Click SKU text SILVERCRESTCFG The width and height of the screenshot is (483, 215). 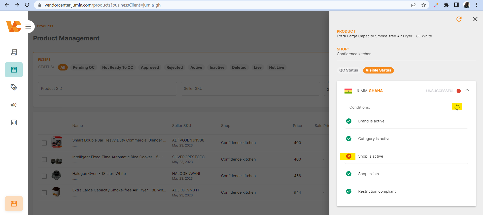(188, 157)
